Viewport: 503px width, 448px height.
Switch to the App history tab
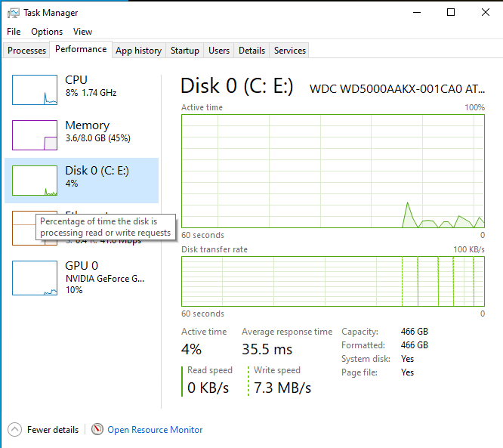138,51
